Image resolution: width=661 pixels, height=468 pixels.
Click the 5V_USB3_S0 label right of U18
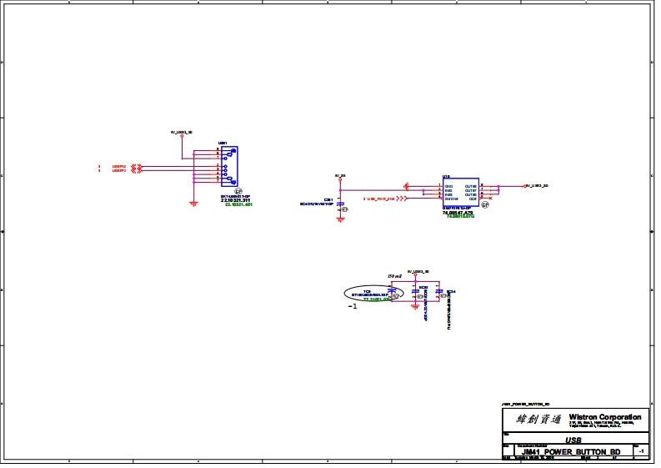click(x=536, y=185)
